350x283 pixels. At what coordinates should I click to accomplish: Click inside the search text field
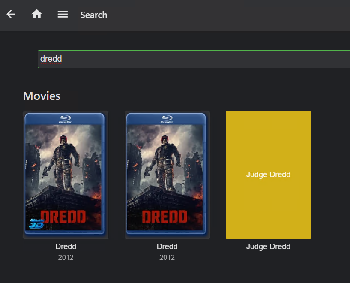[129, 59]
